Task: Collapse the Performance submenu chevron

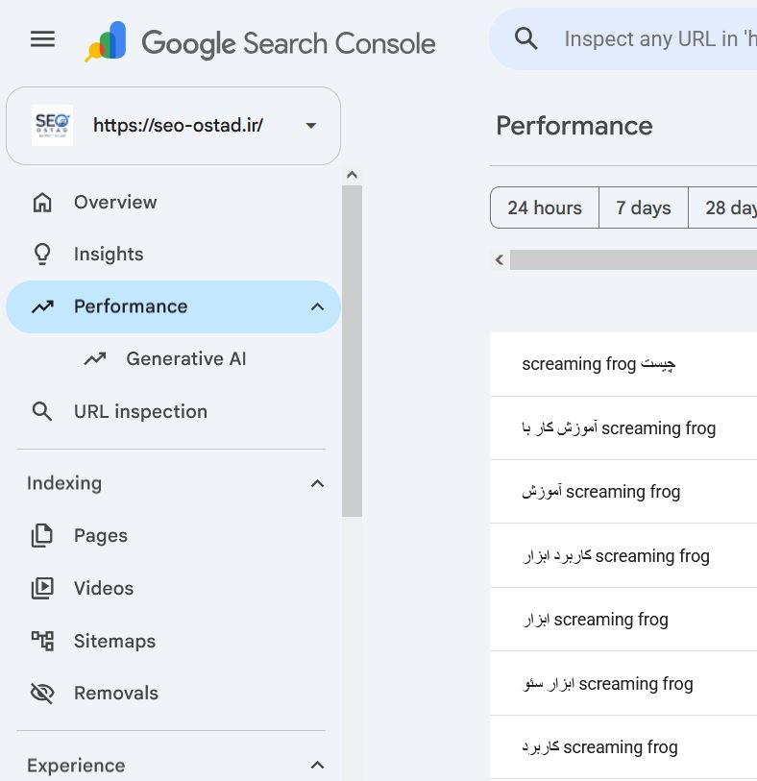Action: 317,306
